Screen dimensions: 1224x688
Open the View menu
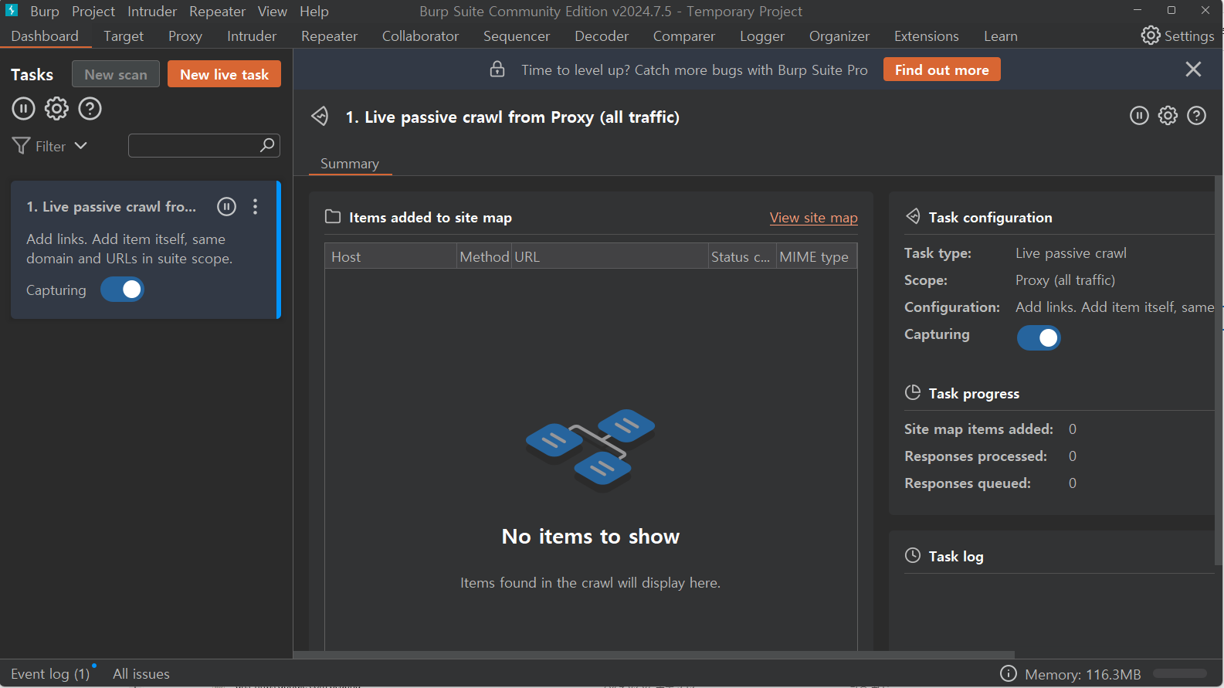[273, 12]
